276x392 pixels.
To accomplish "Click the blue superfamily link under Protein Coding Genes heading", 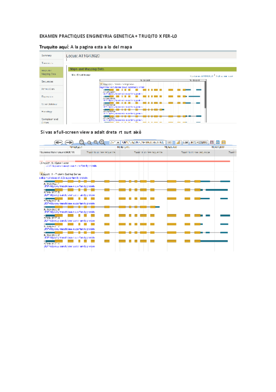I will click(63, 178).
